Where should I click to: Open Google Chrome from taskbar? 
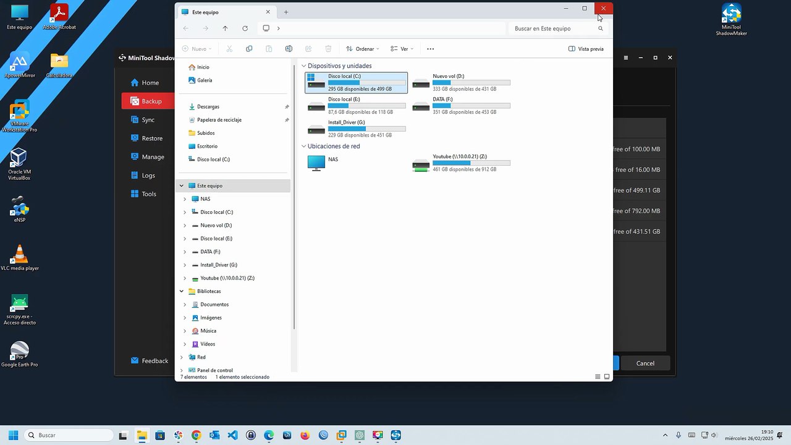(x=197, y=436)
